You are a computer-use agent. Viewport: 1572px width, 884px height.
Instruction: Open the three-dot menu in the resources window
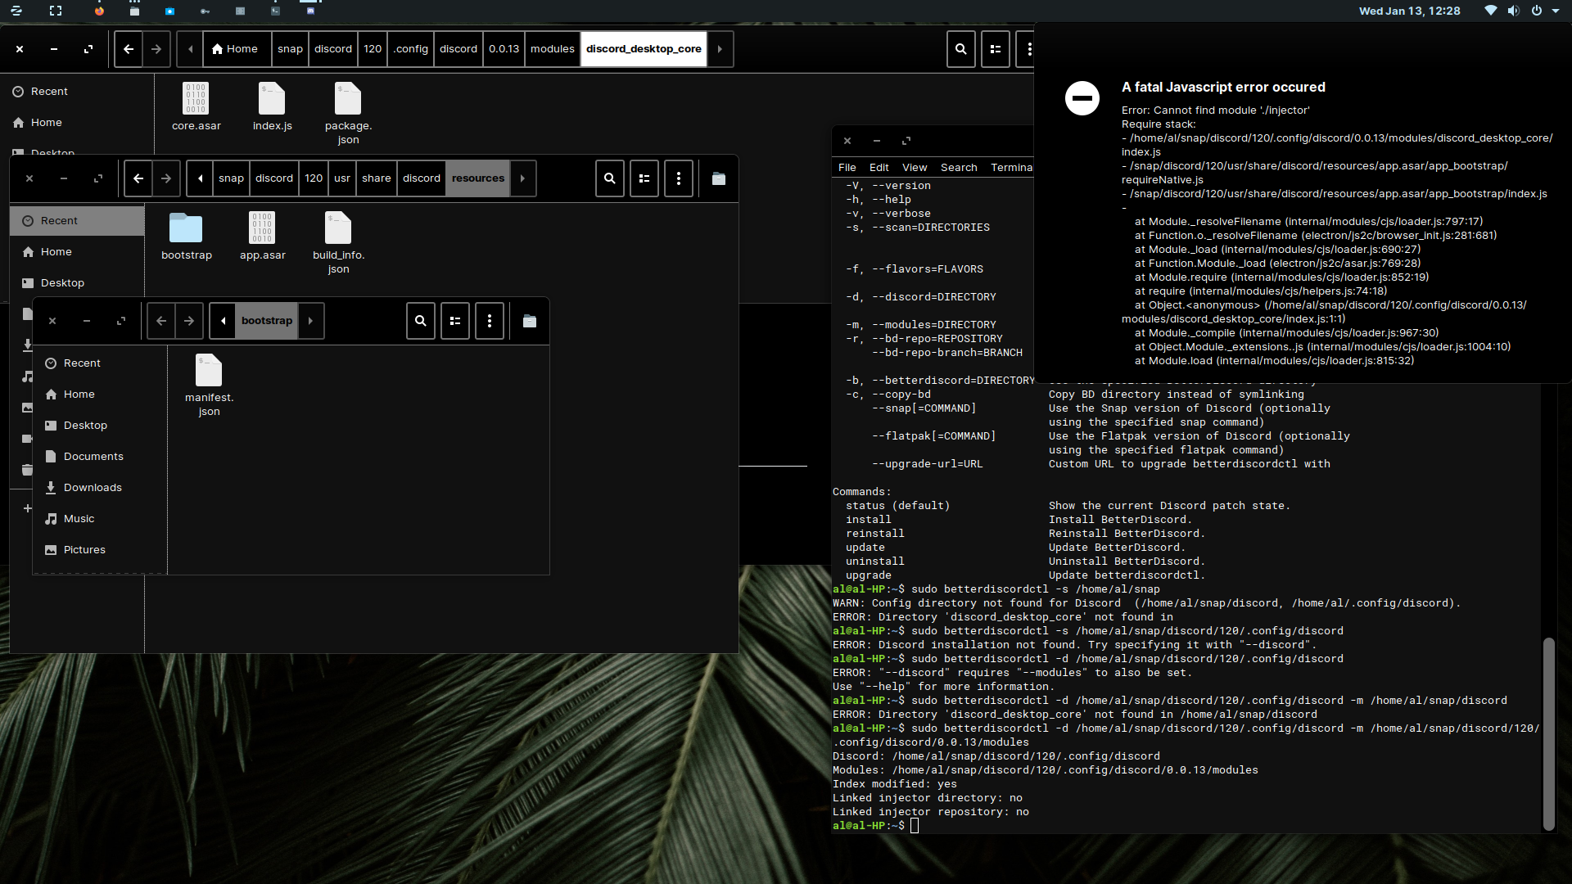(x=678, y=178)
